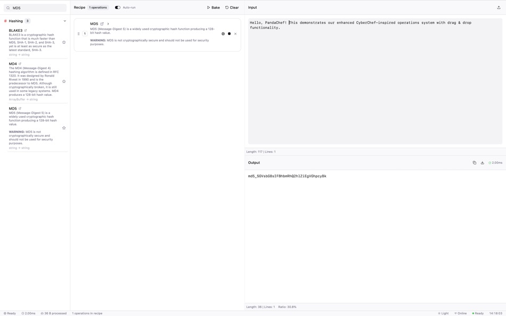The height and width of the screenshot is (316, 506).
Task: Click the red Hashing hash icon
Action: tap(5, 21)
